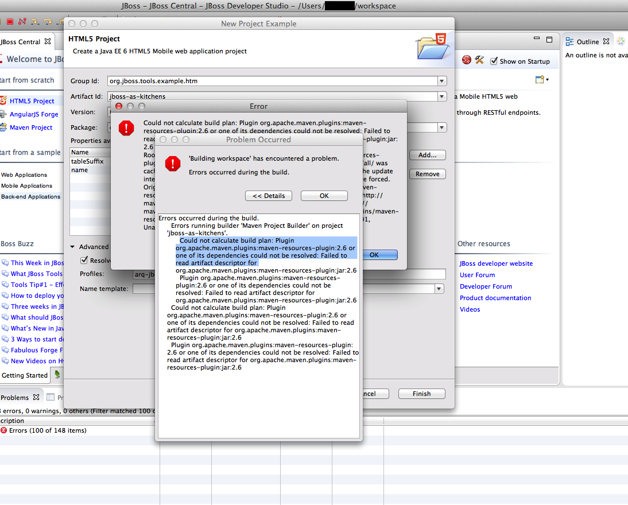628x505 pixels.
Task: Open the Group Id dropdown arrow
Action: 442,81
